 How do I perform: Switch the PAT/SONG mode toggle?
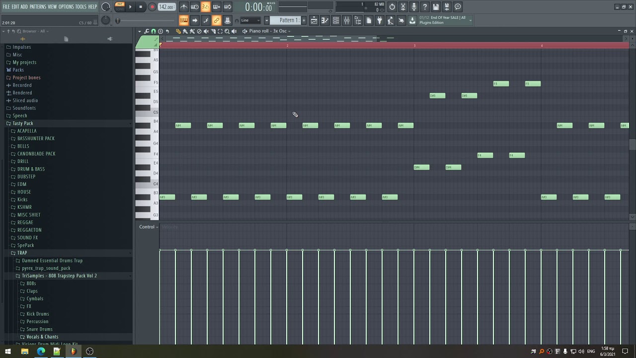pyautogui.click(x=120, y=6)
